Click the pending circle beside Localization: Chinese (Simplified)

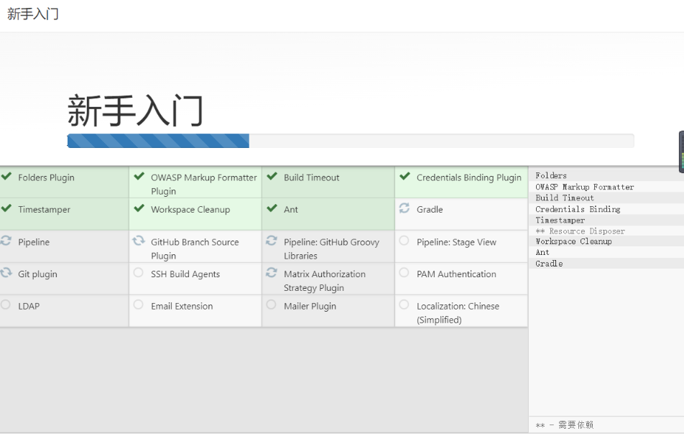click(x=404, y=305)
